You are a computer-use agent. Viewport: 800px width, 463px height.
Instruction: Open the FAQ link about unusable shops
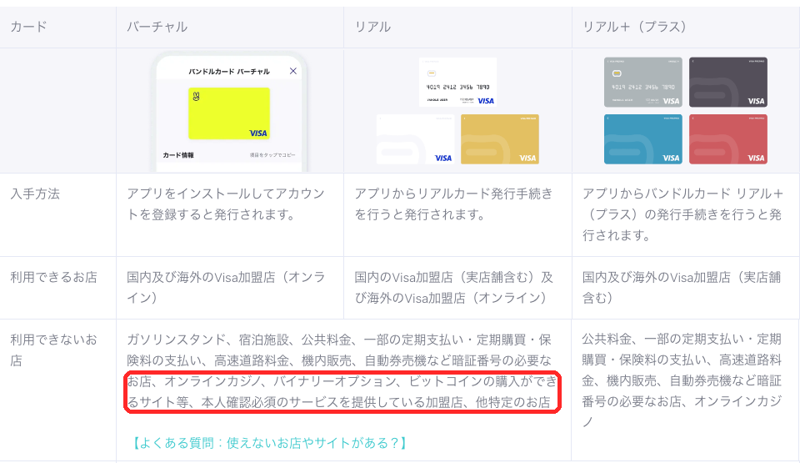(x=270, y=442)
